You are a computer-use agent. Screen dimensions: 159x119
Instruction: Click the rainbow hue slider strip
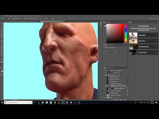(x=126, y=33)
